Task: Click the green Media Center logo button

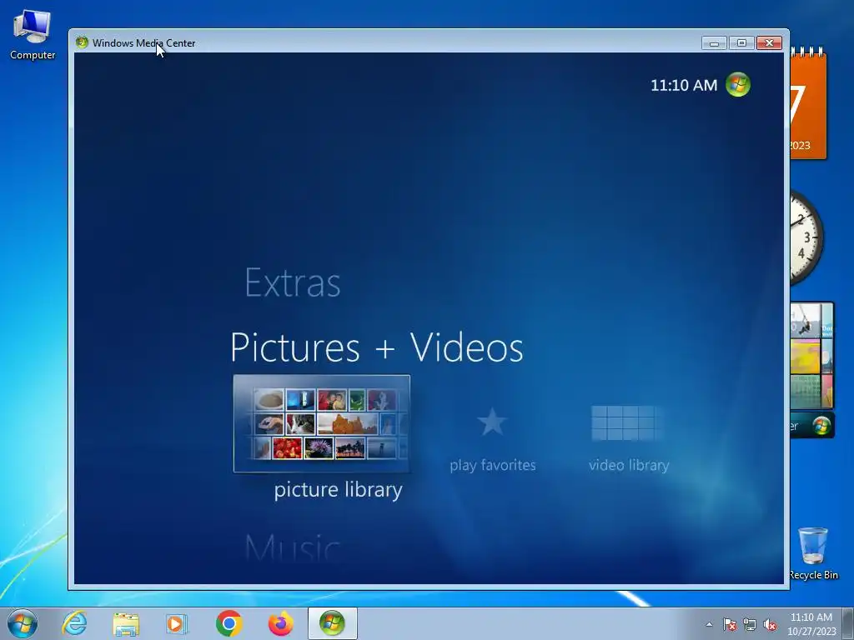Action: pos(738,85)
